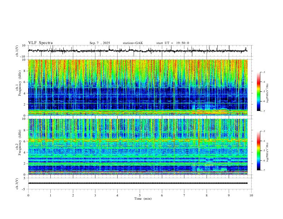Click the "8" kHz tick on ch.2 frequency axis
Image resolution: width=283 pixels, height=219 pixels.
(x=25, y=130)
